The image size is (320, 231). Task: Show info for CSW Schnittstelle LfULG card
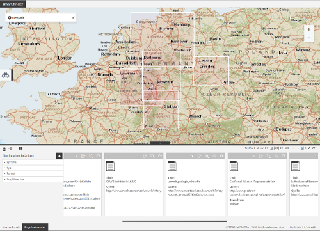138,156
